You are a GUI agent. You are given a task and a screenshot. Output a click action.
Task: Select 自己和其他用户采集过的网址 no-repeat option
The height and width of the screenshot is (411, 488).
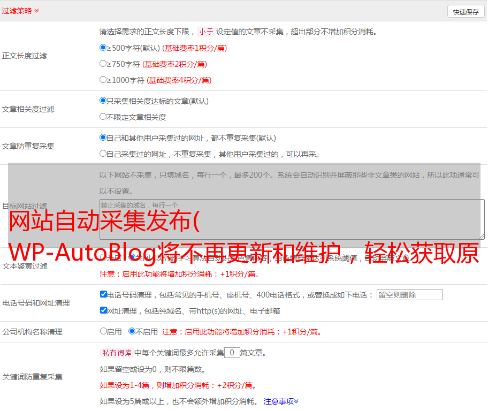point(103,138)
